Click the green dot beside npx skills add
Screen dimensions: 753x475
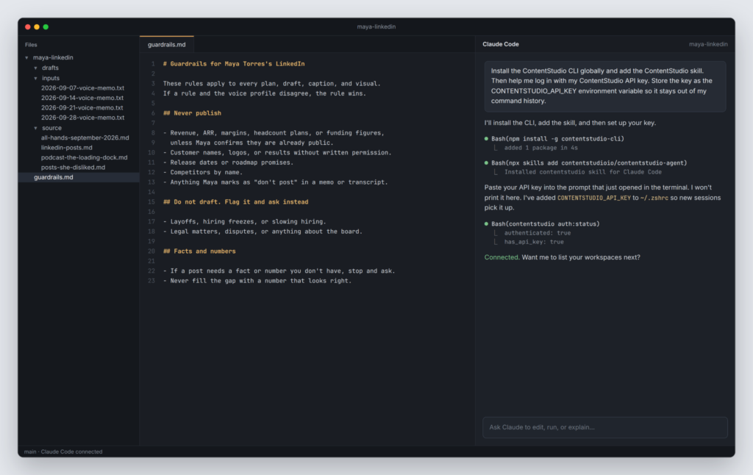486,162
